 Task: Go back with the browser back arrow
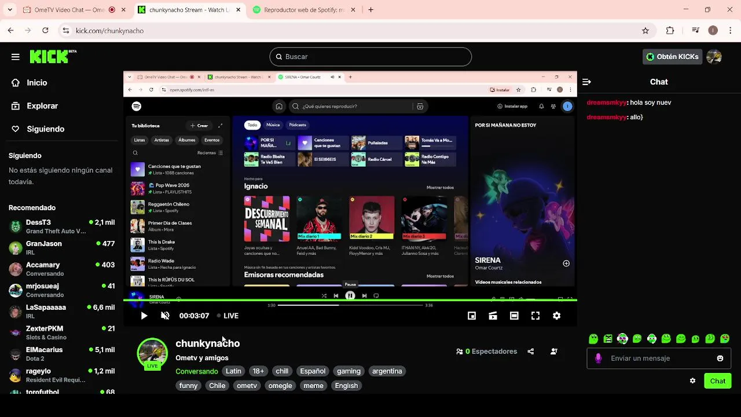pos(10,31)
